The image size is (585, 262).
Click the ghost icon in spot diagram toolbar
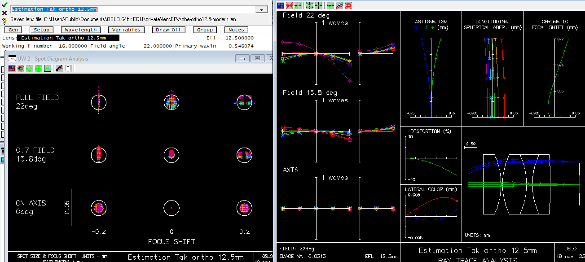point(68,69)
